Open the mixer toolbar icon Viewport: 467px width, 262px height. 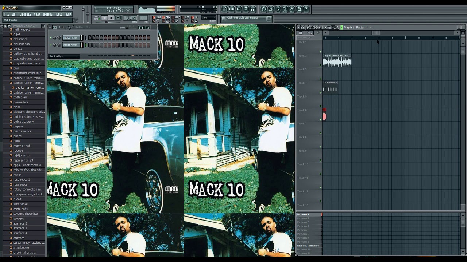point(253,9)
